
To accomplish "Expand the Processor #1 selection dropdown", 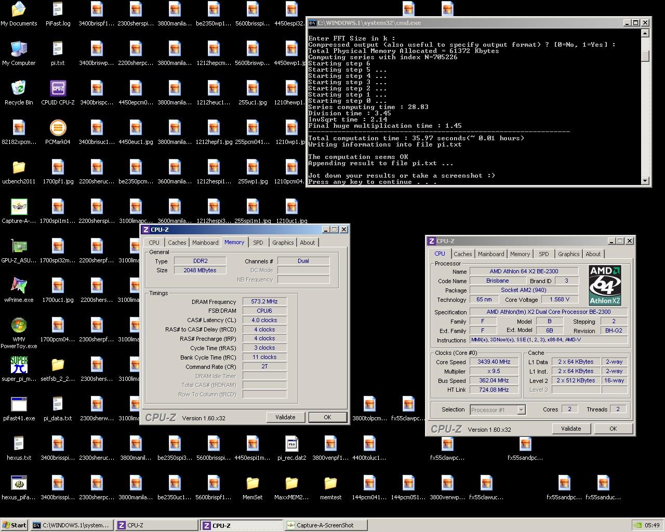I will point(521,410).
